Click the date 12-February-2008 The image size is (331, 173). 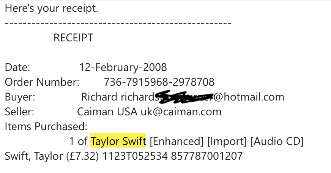[x=123, y=68]
